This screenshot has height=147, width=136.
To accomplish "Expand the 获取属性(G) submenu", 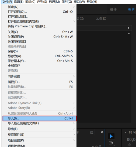I will (x=39, y=135).
